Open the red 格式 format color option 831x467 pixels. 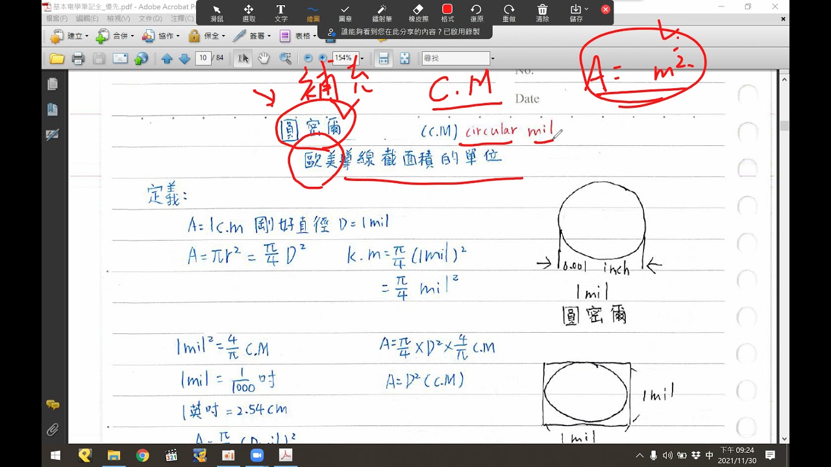coord(447,13)
